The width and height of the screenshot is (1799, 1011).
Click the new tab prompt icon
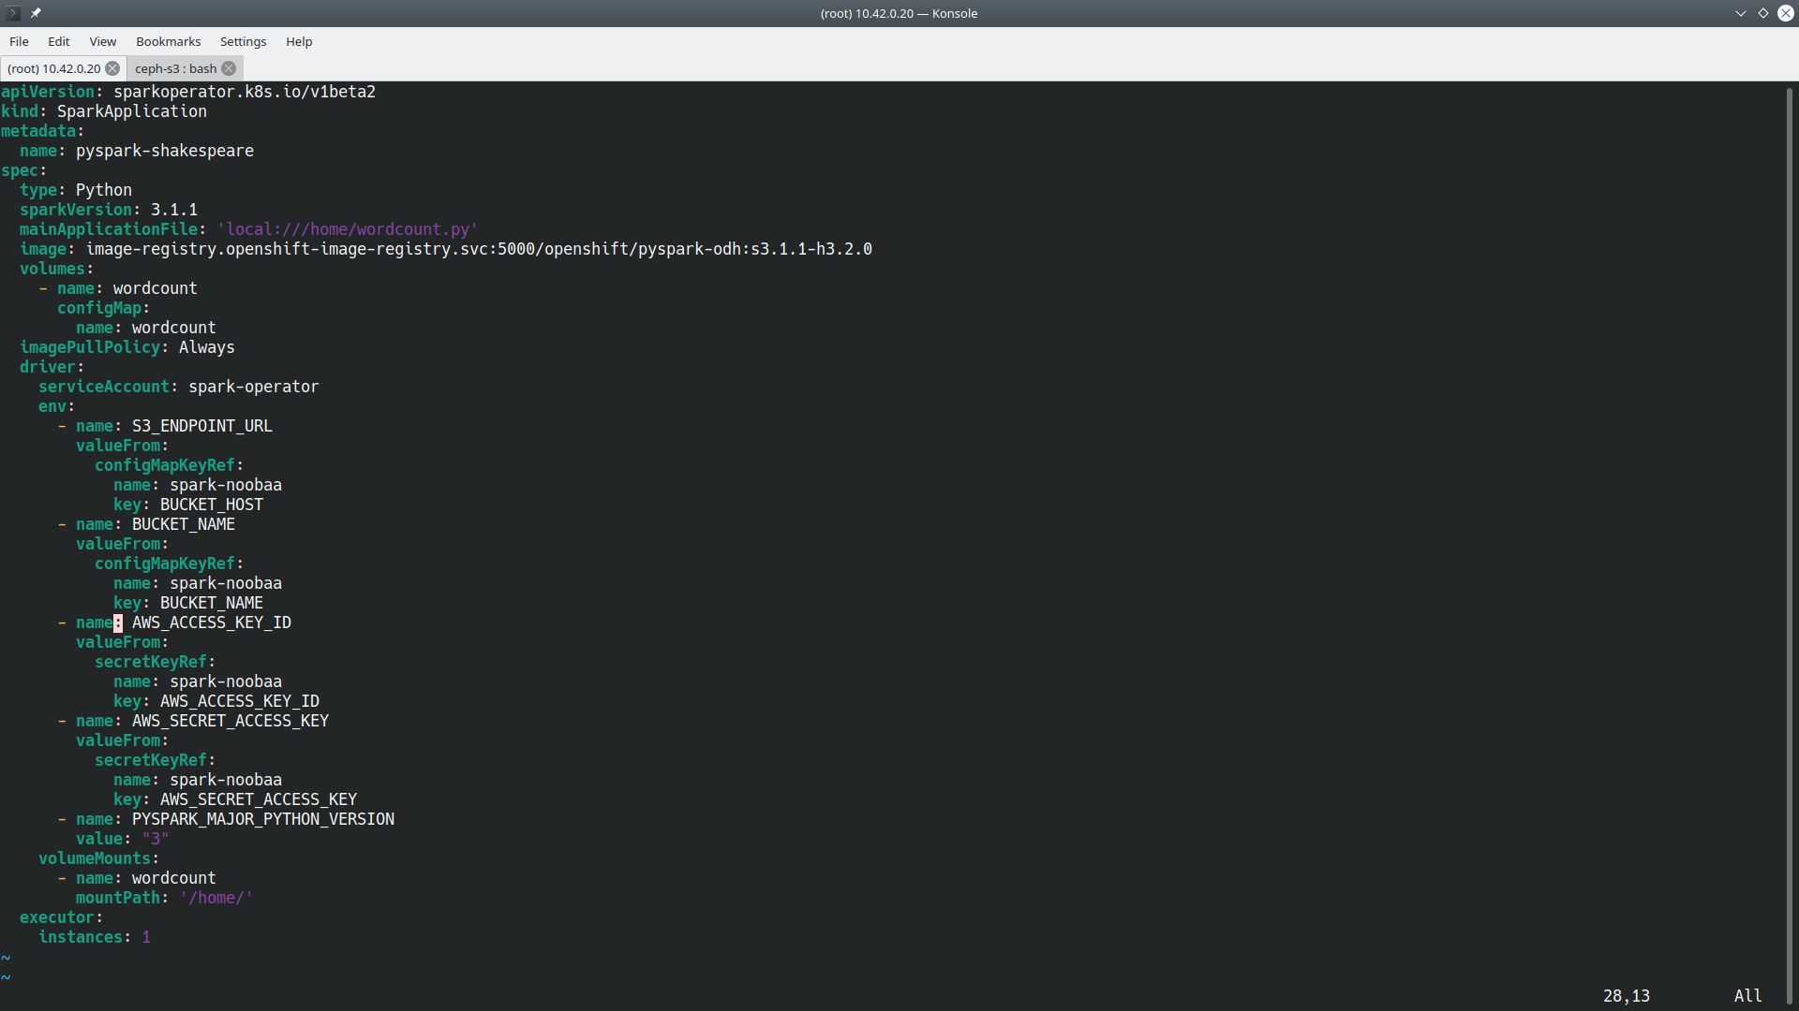coord(11,13)
